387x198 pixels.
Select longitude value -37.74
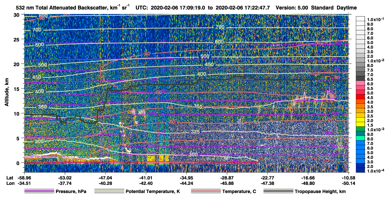pyautogui.click(x=65, y=183)
